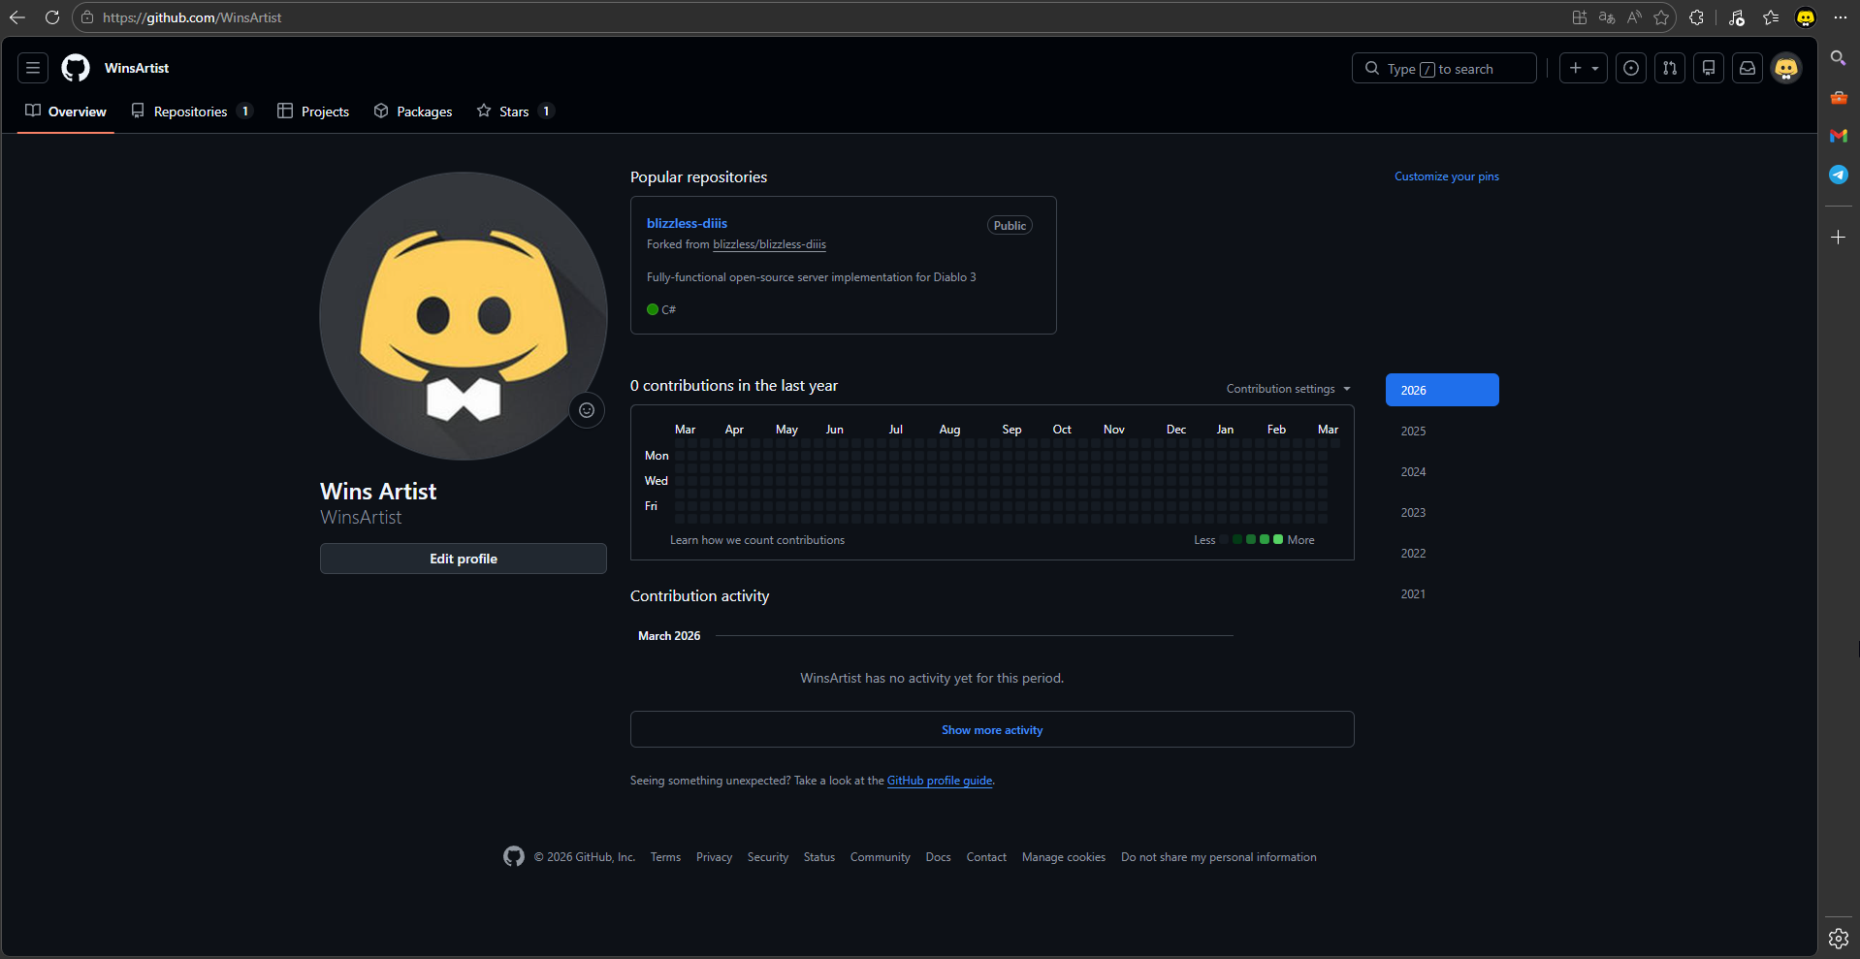Viewport: 1860px width, 959px height.
Task: Click the lightest green legend swatch
Action: (1237, 539)
